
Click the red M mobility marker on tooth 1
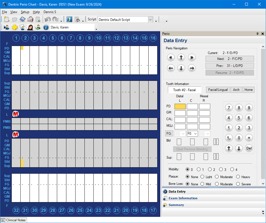pyautogui.click(x=16, y=114)
